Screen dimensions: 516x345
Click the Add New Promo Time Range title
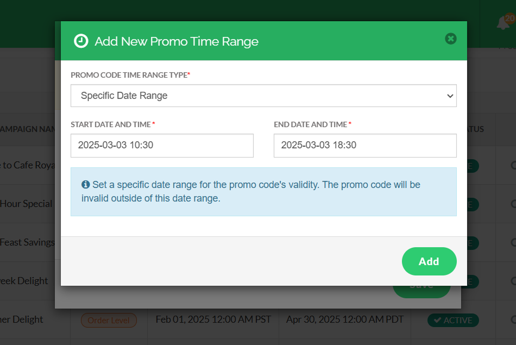click(x=177, y=41)
